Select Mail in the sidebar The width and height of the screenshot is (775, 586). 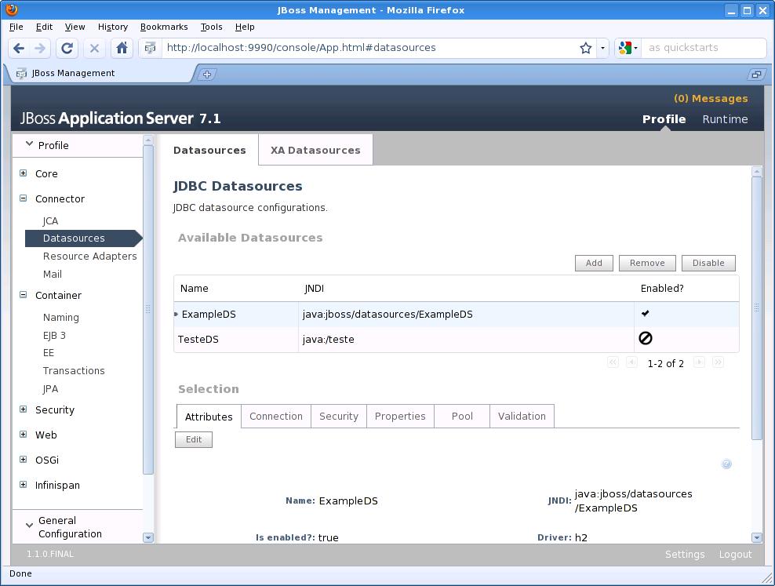click(x=53, y=274)
